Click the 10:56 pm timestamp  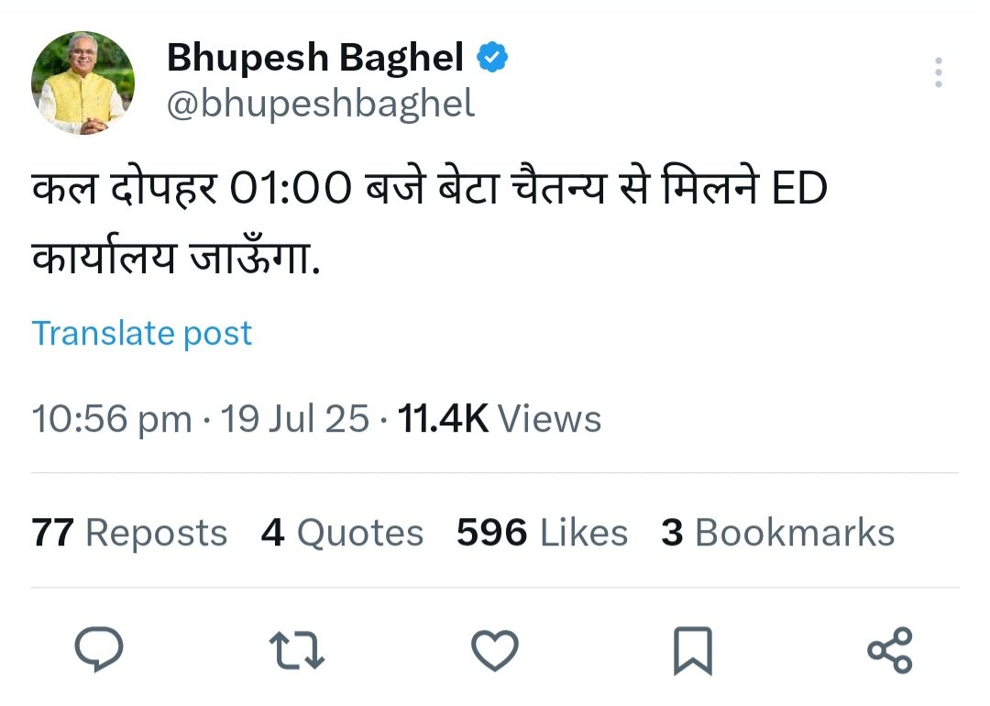coord(112,419)
